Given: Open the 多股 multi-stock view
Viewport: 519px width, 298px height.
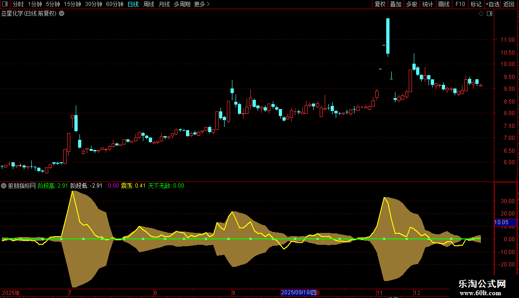Looking at the screenshot, I should point(412,4).
